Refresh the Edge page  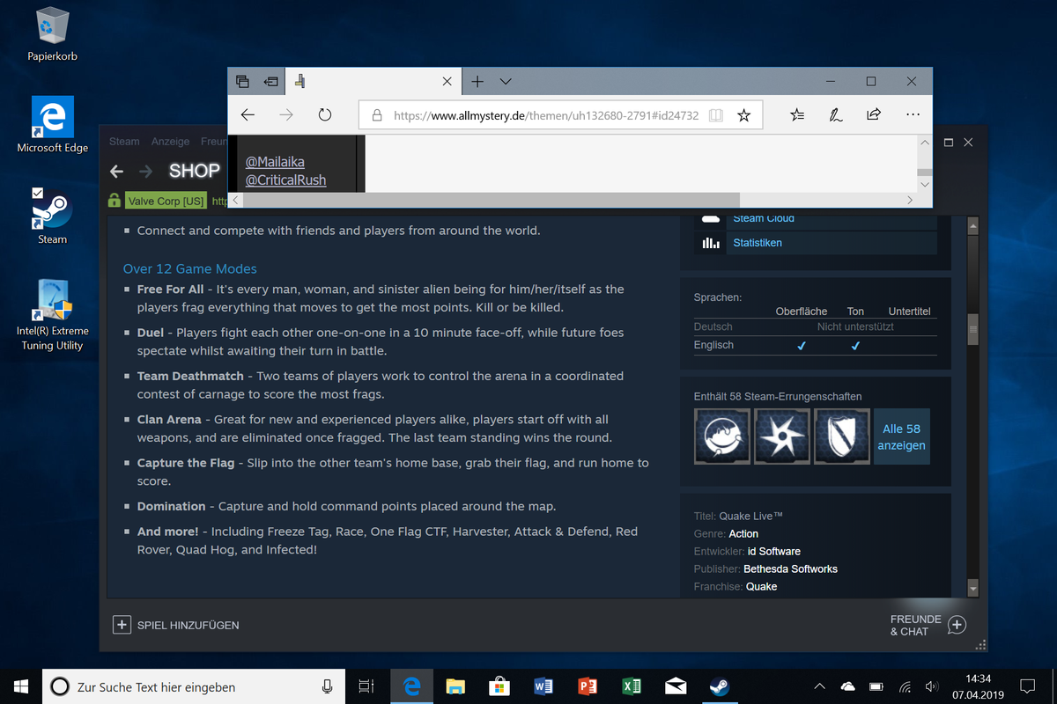pyautogui.click(x=324, y=114)
